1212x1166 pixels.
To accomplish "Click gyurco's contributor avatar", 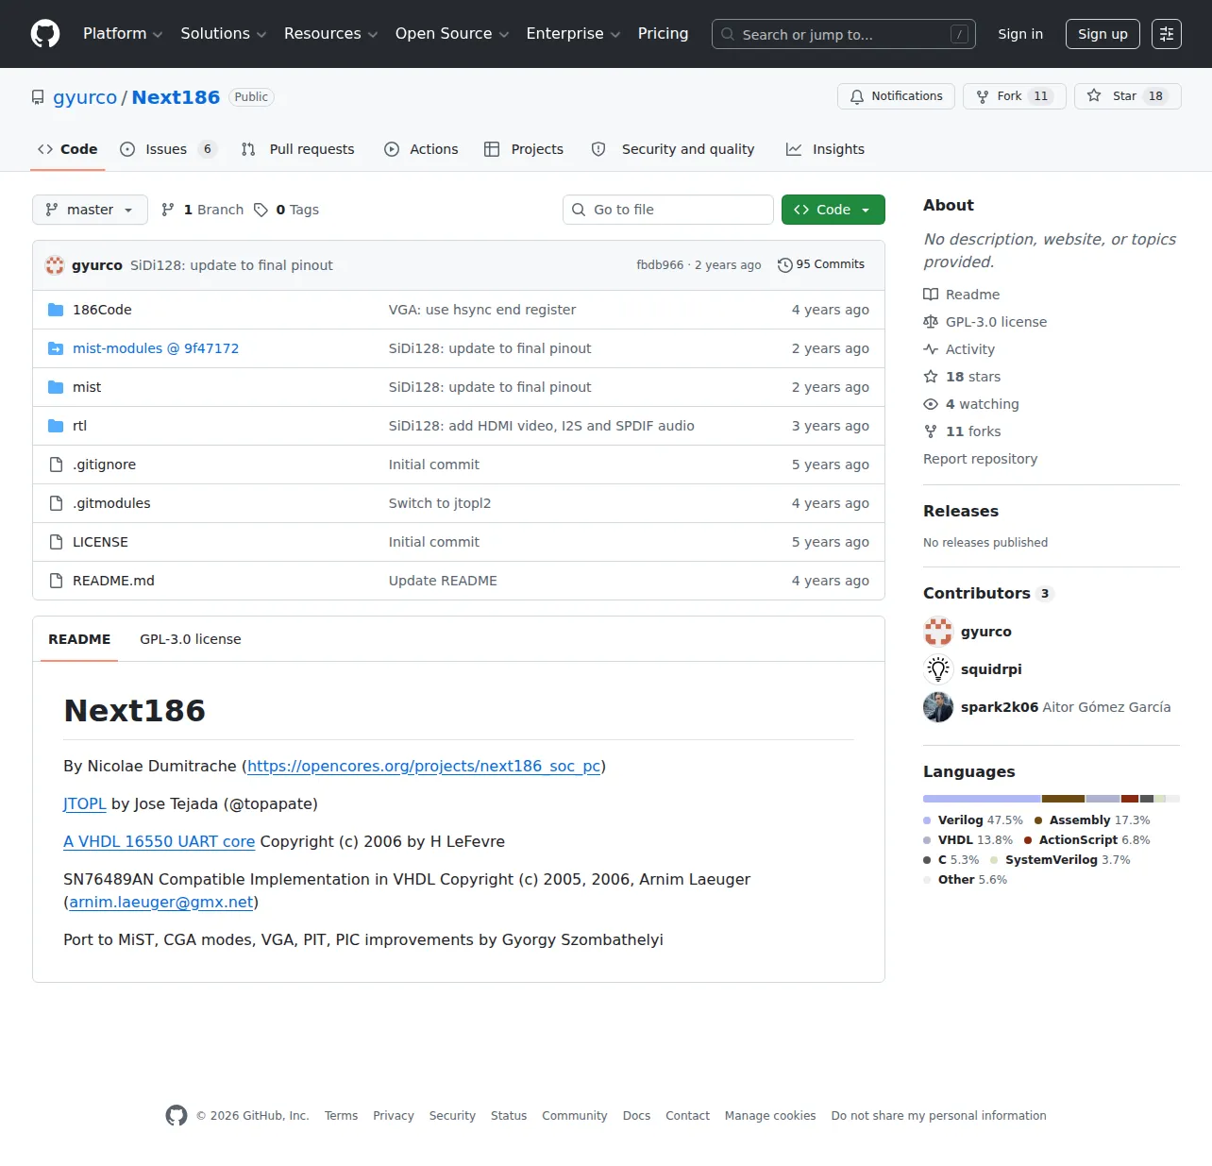I will tap(938, 632).
